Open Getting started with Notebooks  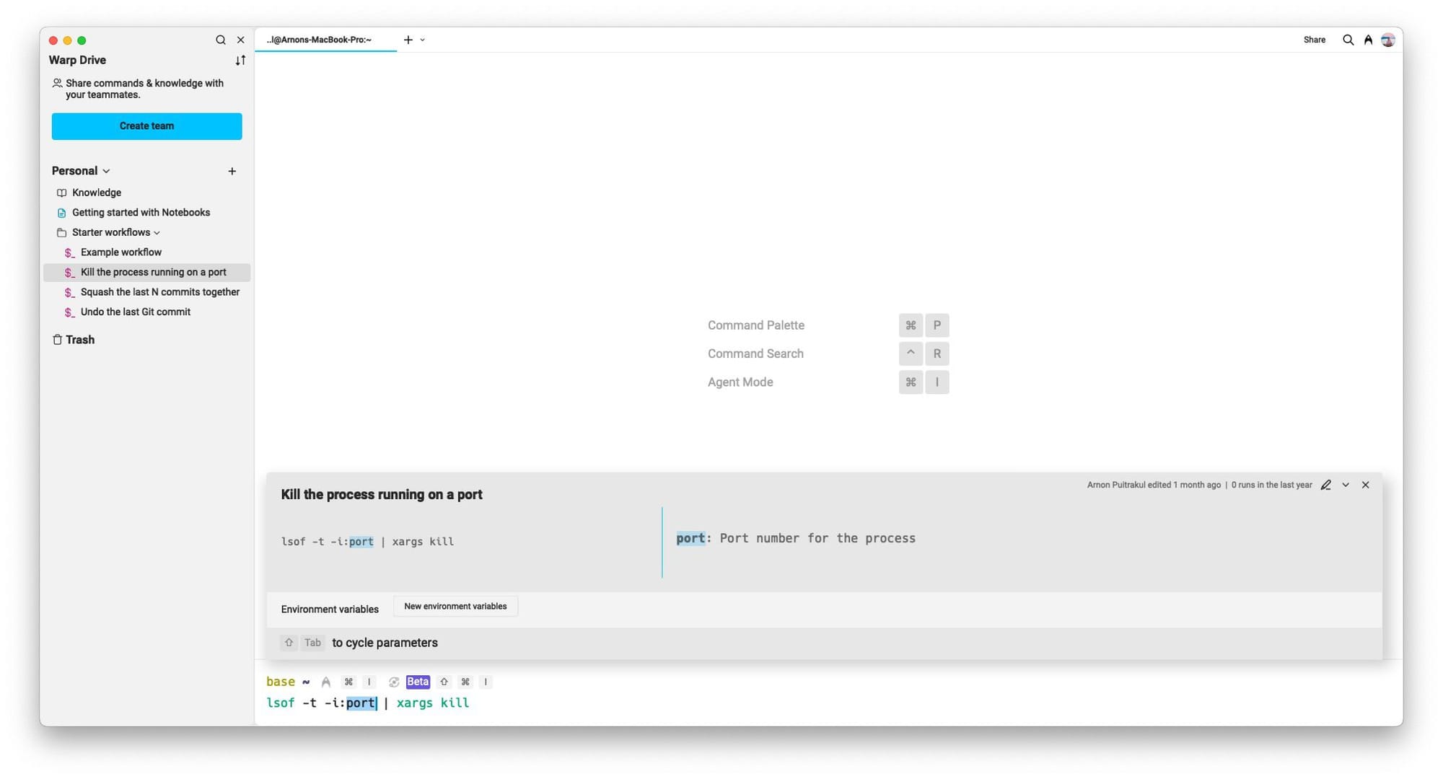coord(141,213)
